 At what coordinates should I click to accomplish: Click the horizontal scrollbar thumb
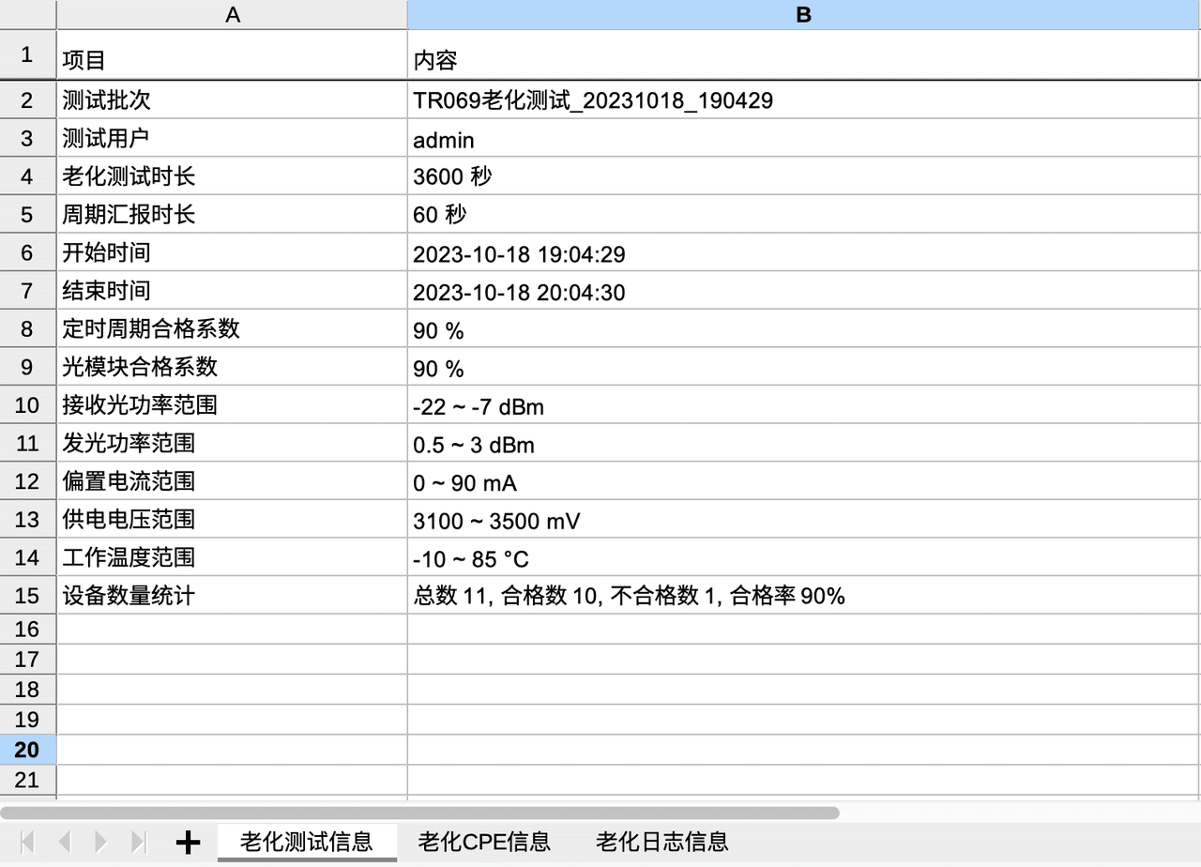click(419, 813)
